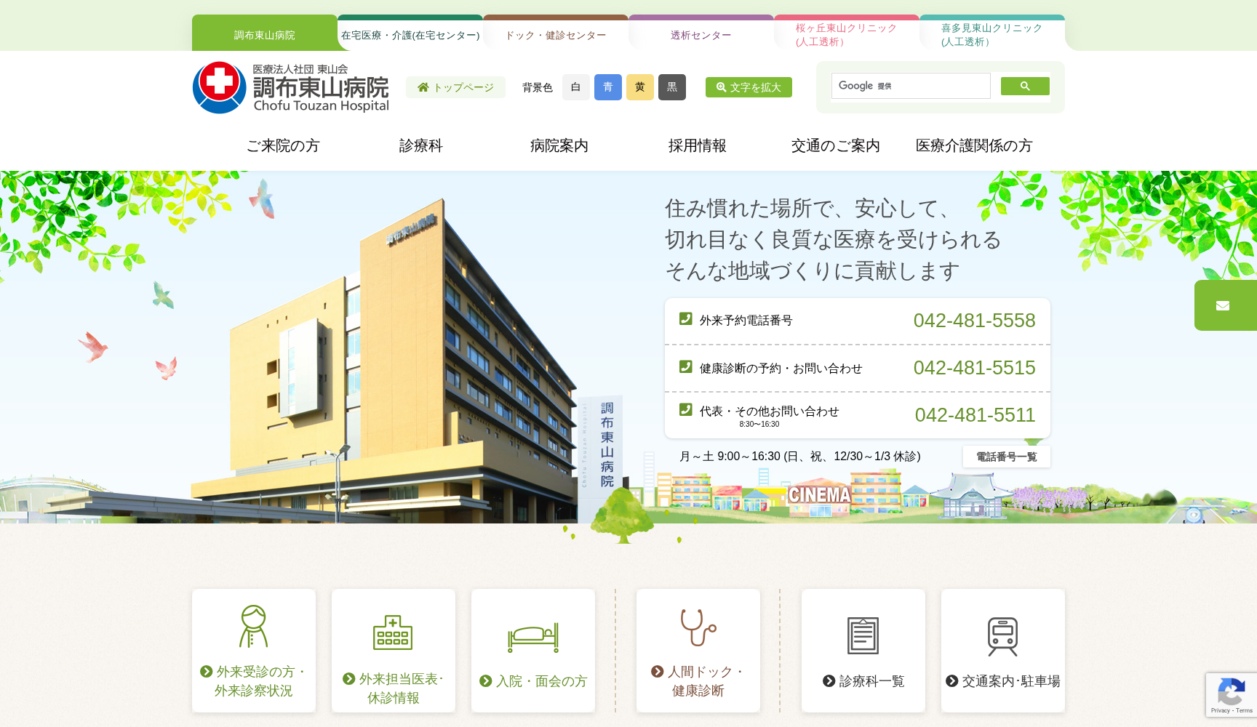Click the Chofu Touzan Hospital red cross logo

pyautogui.click(x=219, y=87)
